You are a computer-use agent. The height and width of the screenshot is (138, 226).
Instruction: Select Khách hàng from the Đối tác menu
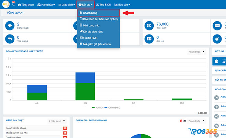click(x=98, y=13)
